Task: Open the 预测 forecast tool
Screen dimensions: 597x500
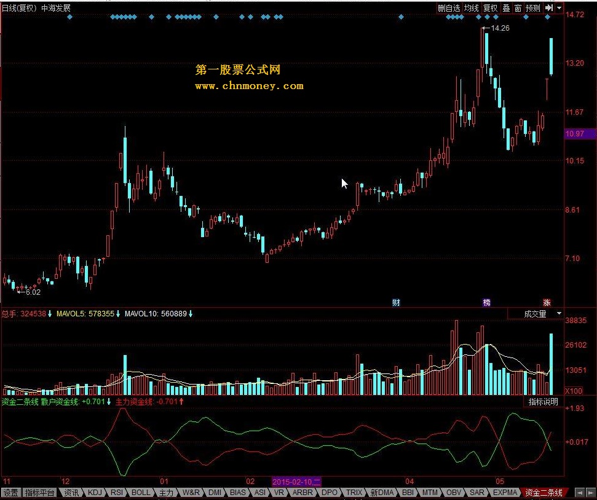Action: pyautogui.click(x=532, y=8)
